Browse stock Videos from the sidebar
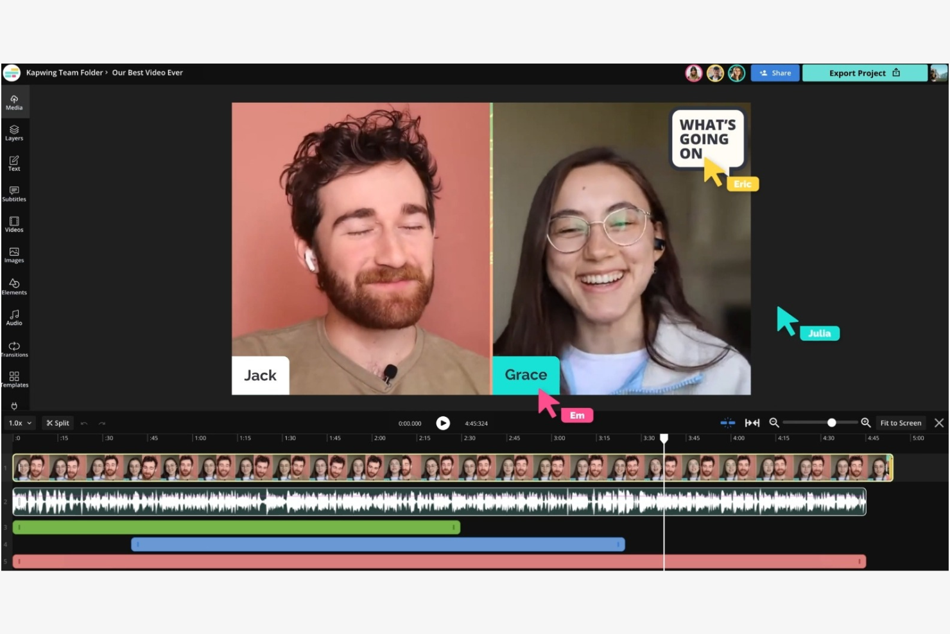The height and width of the screenshot is (634, 950). point(13,224)
